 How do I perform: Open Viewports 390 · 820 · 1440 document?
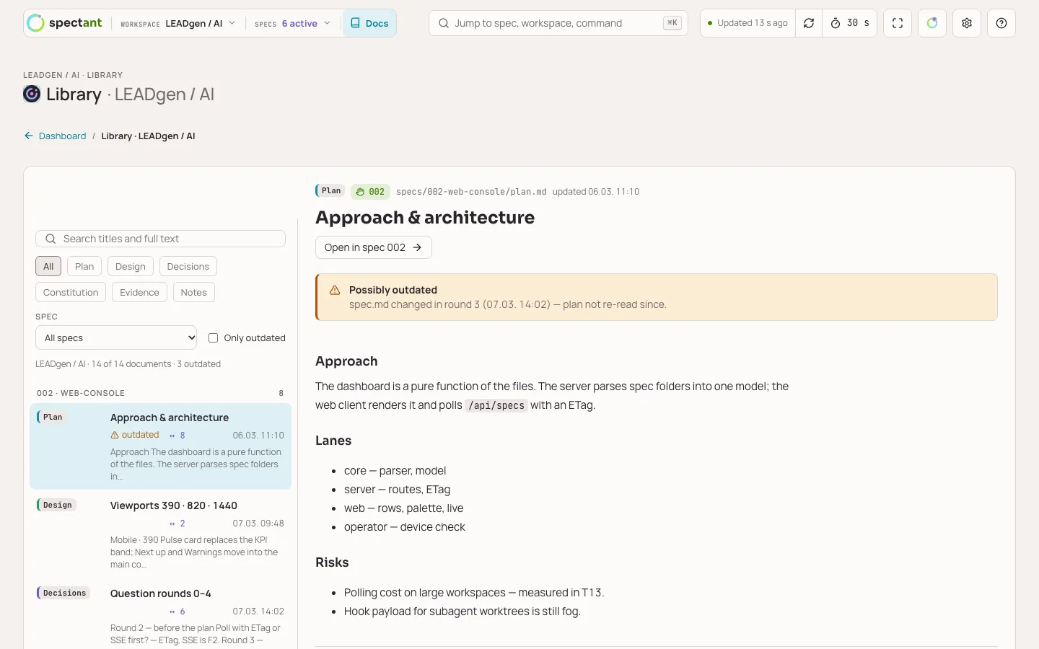(x=160, y=534)
